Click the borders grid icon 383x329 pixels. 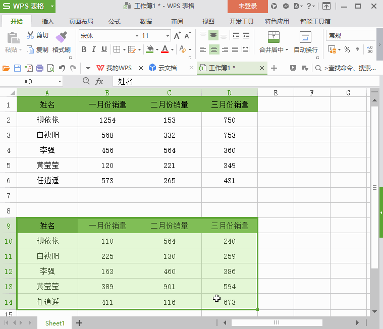[x=117, y=49]
